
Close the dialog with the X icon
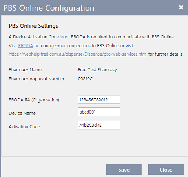coord(181,7)
